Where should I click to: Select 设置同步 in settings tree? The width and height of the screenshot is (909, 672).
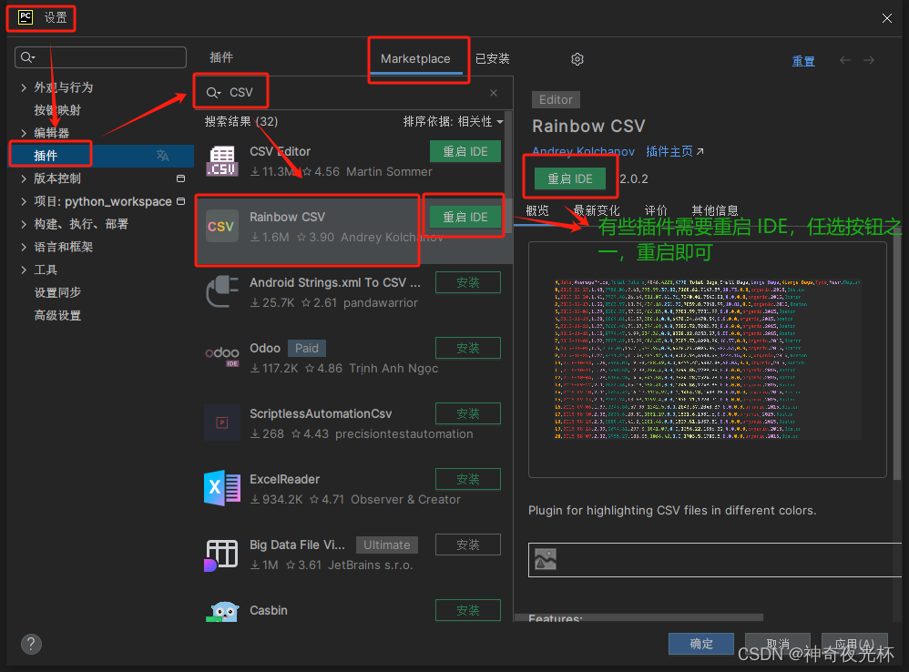pyautogui.click(x=57, y=292)
